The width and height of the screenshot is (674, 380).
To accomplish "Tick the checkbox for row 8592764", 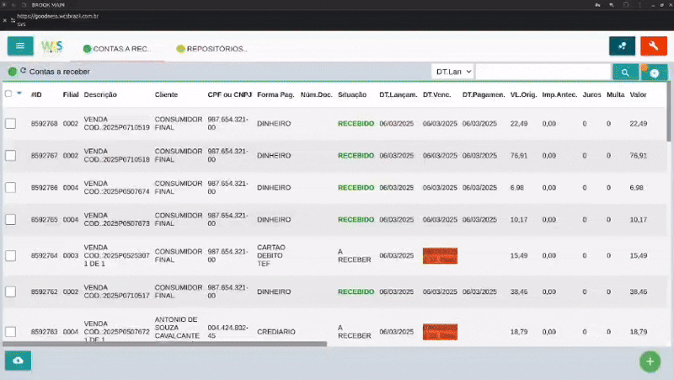I will pyautogui.click(x=11, y=256).
